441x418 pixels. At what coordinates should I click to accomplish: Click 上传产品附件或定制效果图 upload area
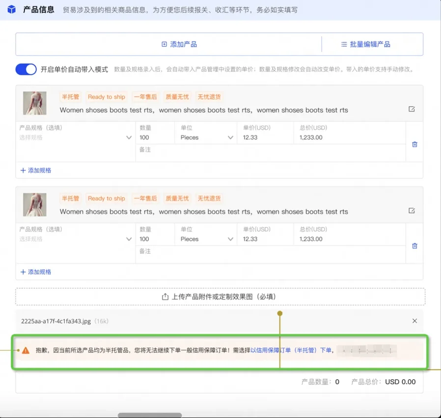point(220,297)
